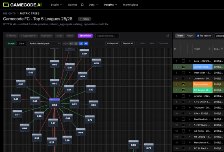Select the 0.35 node
This screenshot has width=224, height=152.
click(96, 63)
